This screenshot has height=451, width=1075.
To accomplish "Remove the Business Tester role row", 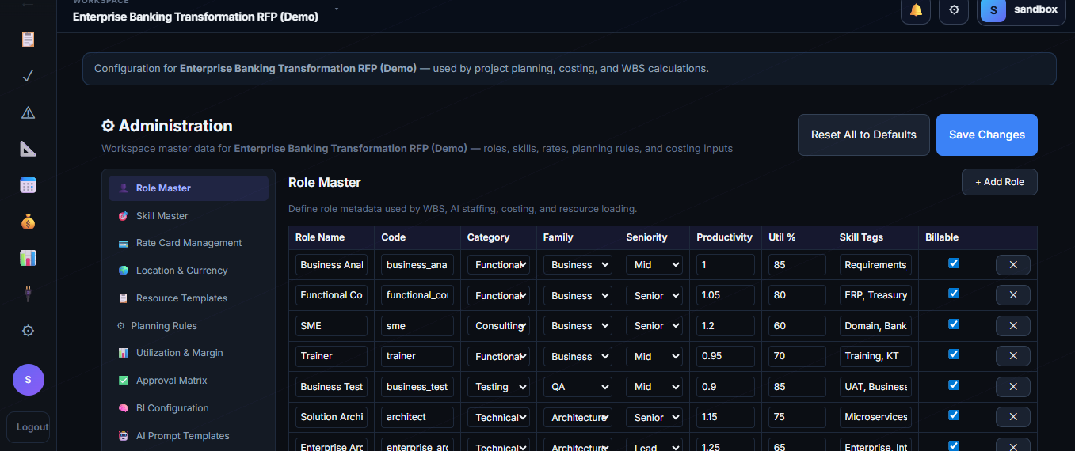I will pyautogui.click(x=1013, y=387).
